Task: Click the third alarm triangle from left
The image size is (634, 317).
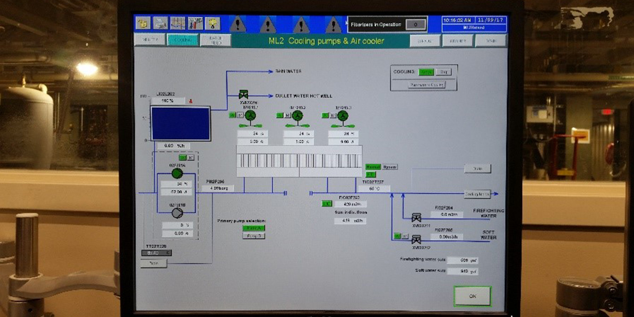Action: (301, 24)
